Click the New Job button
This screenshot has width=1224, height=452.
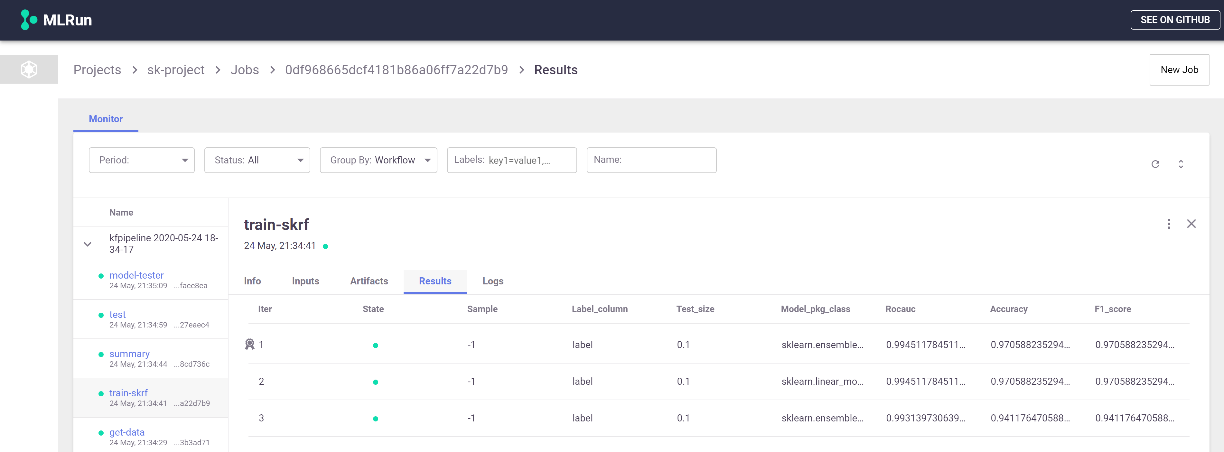click(1179, 70)
